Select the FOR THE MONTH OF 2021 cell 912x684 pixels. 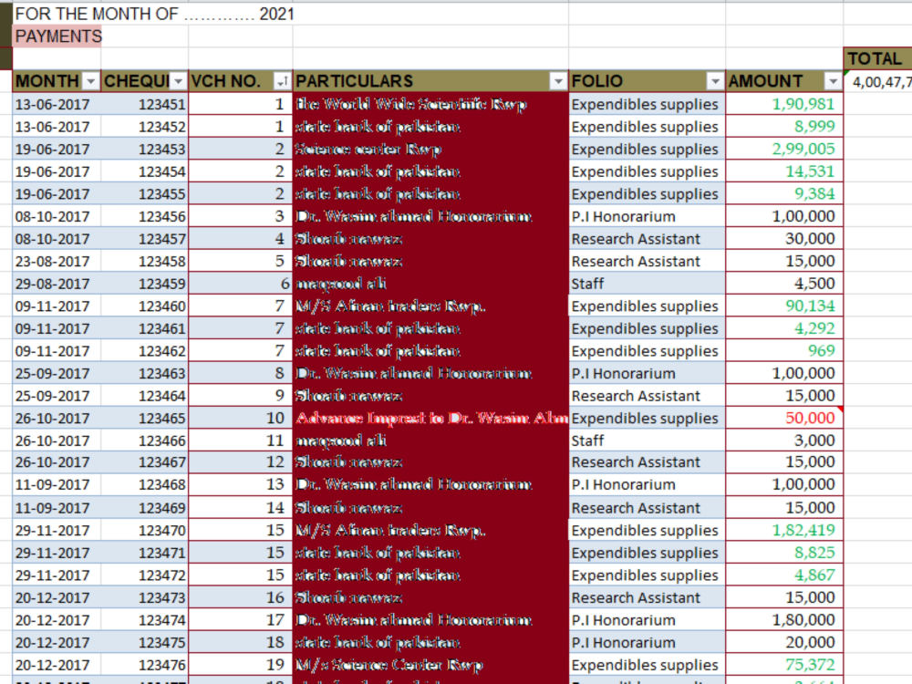(154, 14)
